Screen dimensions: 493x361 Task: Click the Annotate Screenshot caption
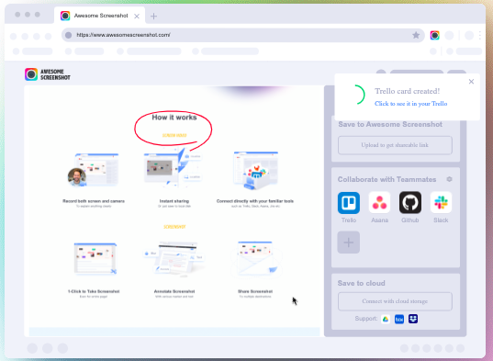pos(174,291)
